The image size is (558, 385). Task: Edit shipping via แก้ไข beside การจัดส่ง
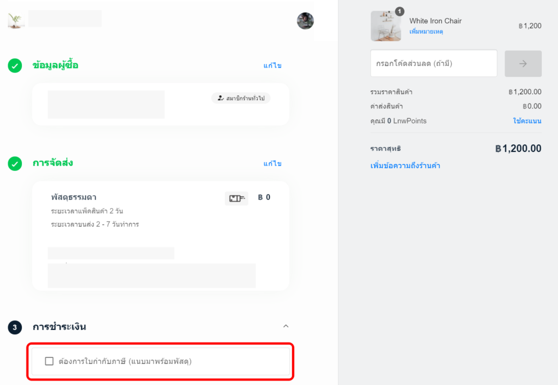pos(272,164)
